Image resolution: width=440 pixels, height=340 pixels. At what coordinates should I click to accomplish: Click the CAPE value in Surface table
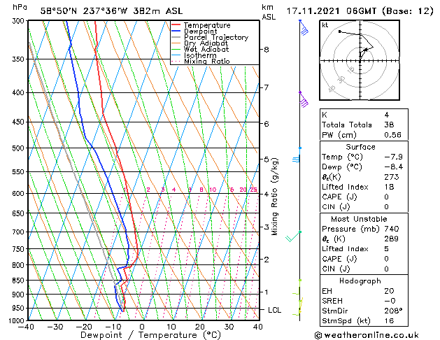[386, 197]
